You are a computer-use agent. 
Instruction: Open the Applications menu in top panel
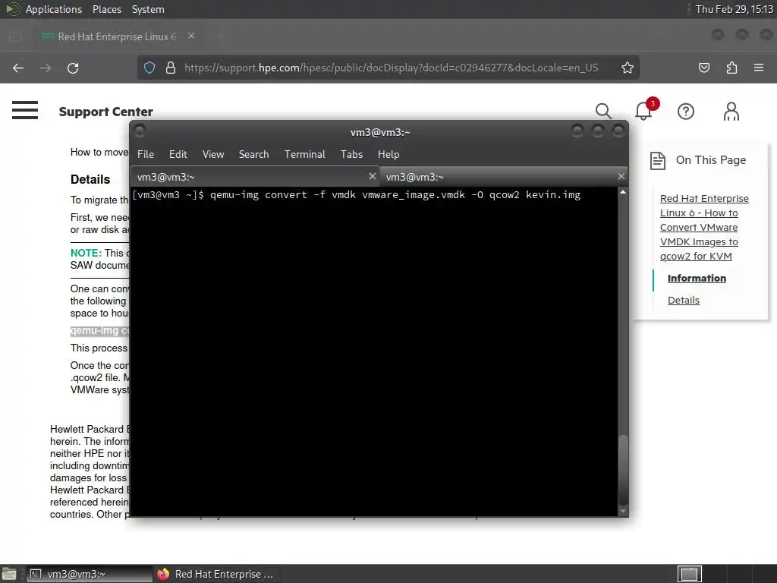point(54,9)
